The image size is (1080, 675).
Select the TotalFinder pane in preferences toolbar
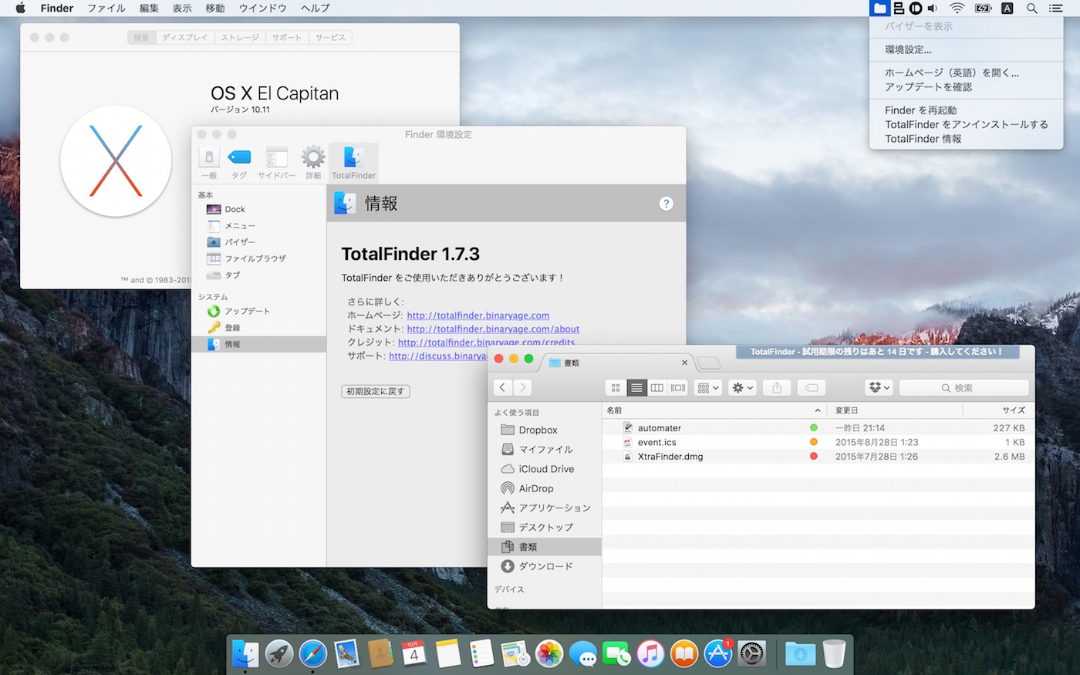pyautogui.click(x=353, y=162)
